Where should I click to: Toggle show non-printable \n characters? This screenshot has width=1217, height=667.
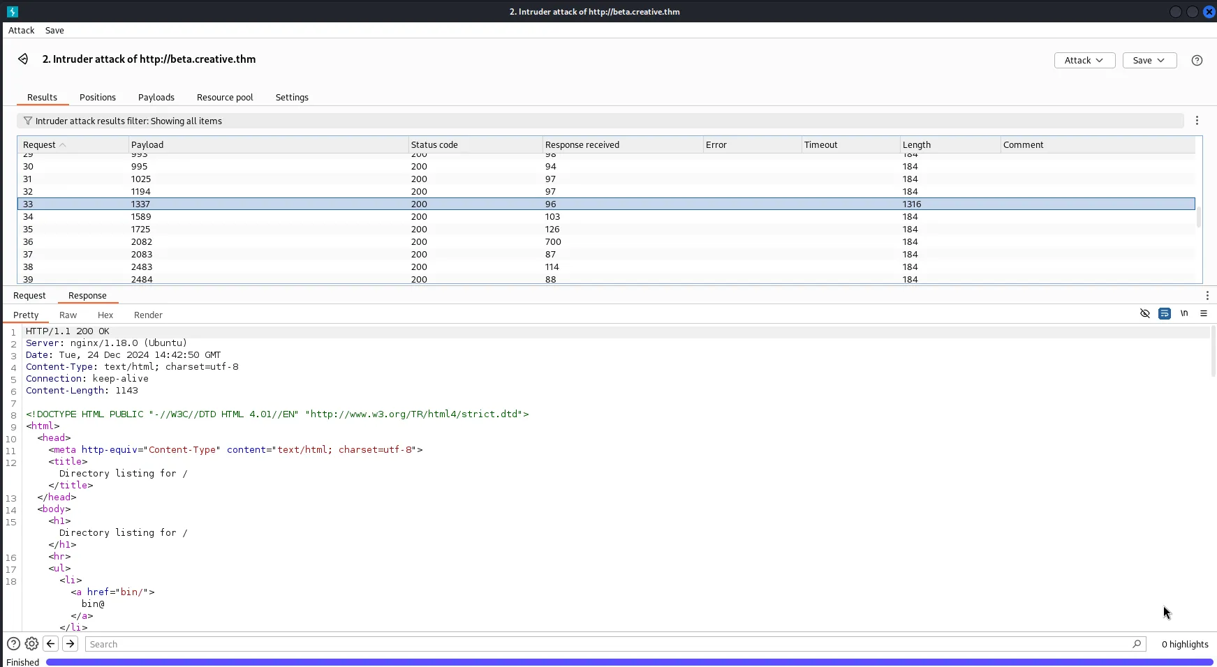point(1184,314)
